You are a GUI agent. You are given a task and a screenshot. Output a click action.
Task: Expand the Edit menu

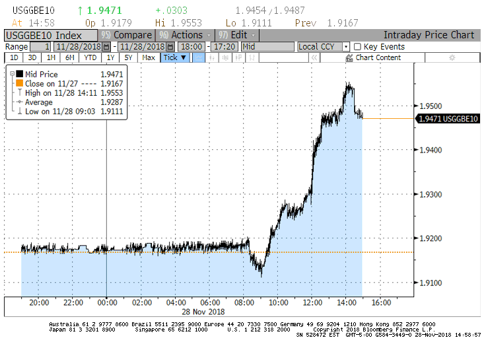pyautogui.click(x=237, y=35)
